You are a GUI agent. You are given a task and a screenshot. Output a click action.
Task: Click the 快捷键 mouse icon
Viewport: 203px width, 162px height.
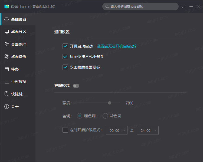6,94
